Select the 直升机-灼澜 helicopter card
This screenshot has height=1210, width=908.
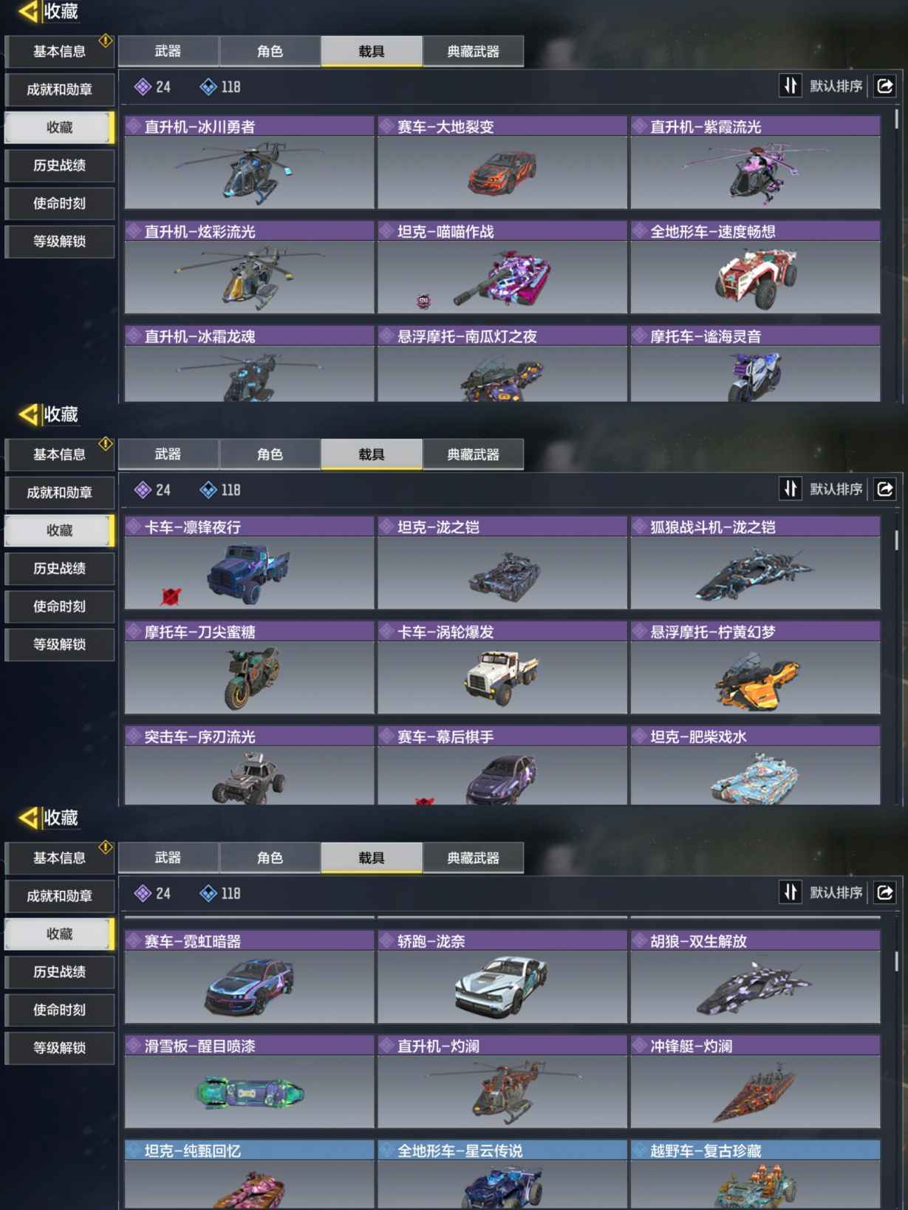tap(502, 1081)
